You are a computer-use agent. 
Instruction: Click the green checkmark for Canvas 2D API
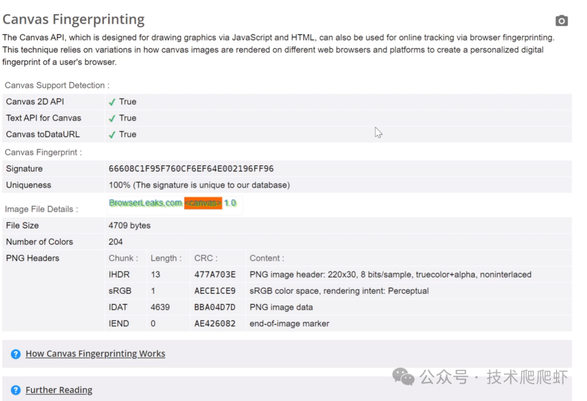[x=112, y=102]
